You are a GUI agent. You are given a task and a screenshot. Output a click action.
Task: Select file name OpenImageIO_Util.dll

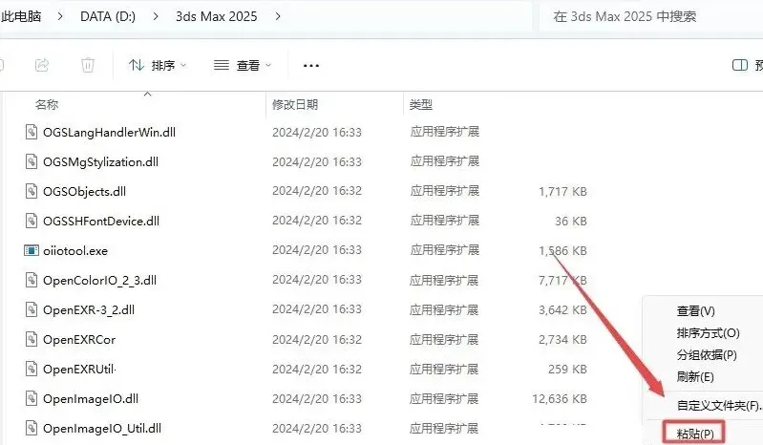click(102, 429)
